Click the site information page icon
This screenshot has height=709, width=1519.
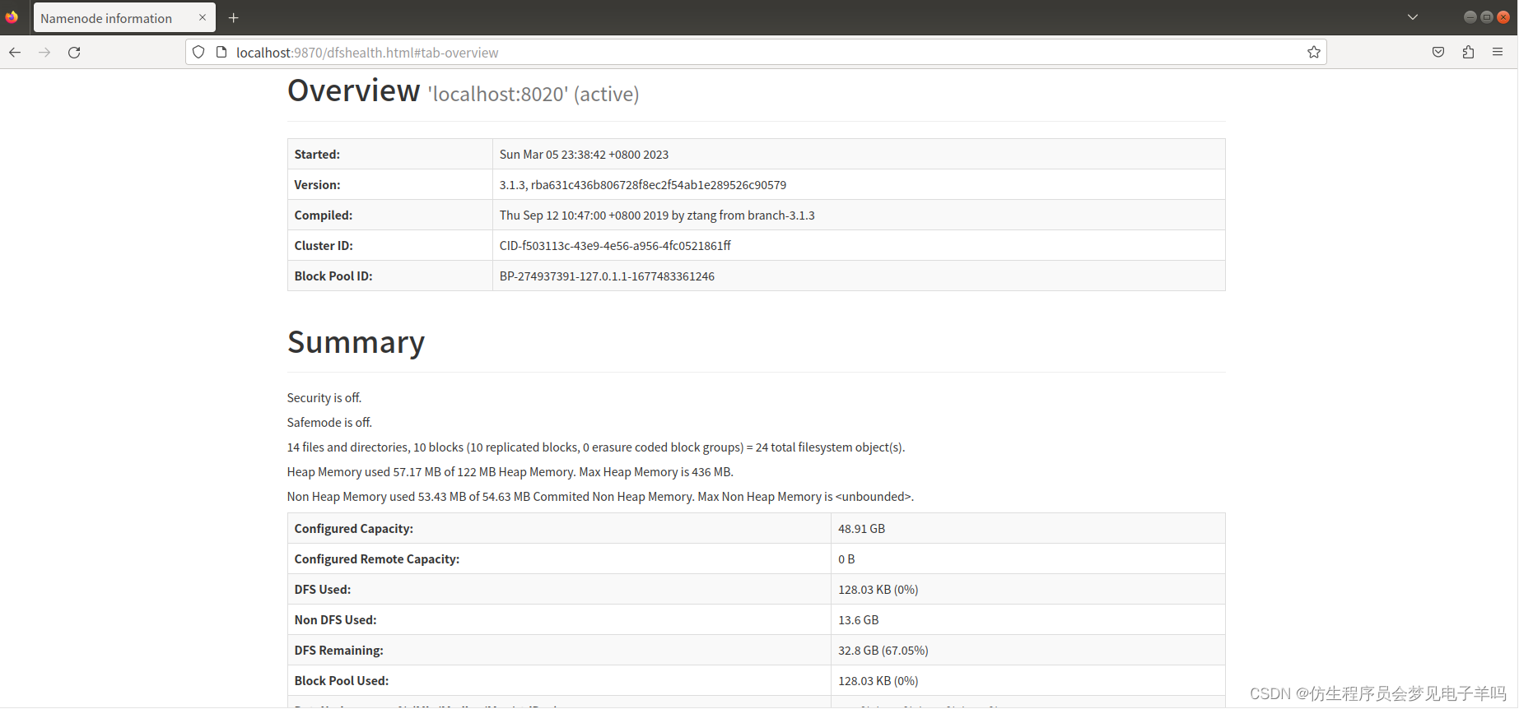click(x=221, y=53)
